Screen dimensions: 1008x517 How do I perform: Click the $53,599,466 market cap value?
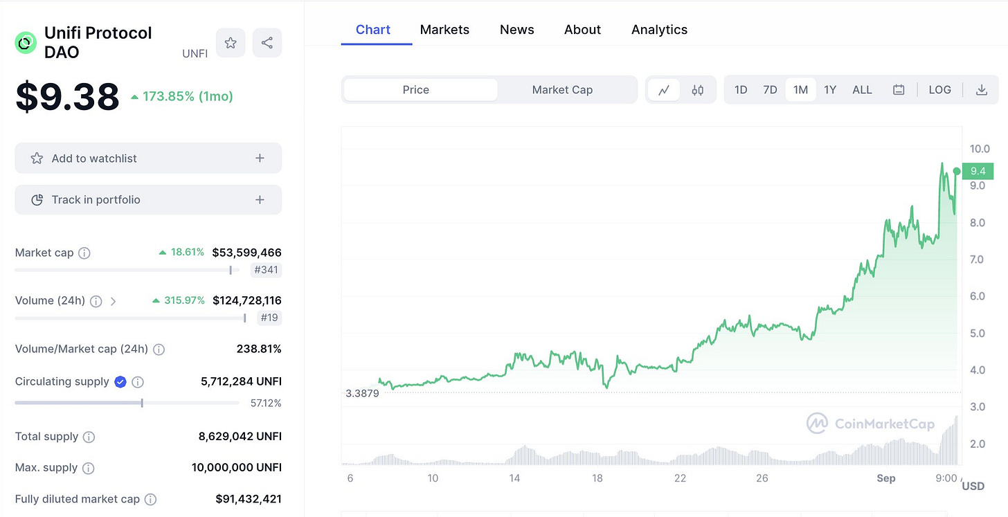tap(246, 253)
